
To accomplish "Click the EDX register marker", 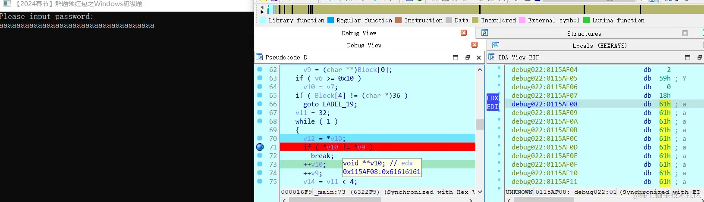I will (x=493, y=98).
